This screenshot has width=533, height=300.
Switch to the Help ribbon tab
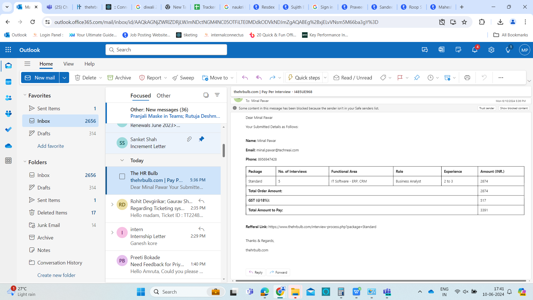pyautogui.click(x=89, y=64)
